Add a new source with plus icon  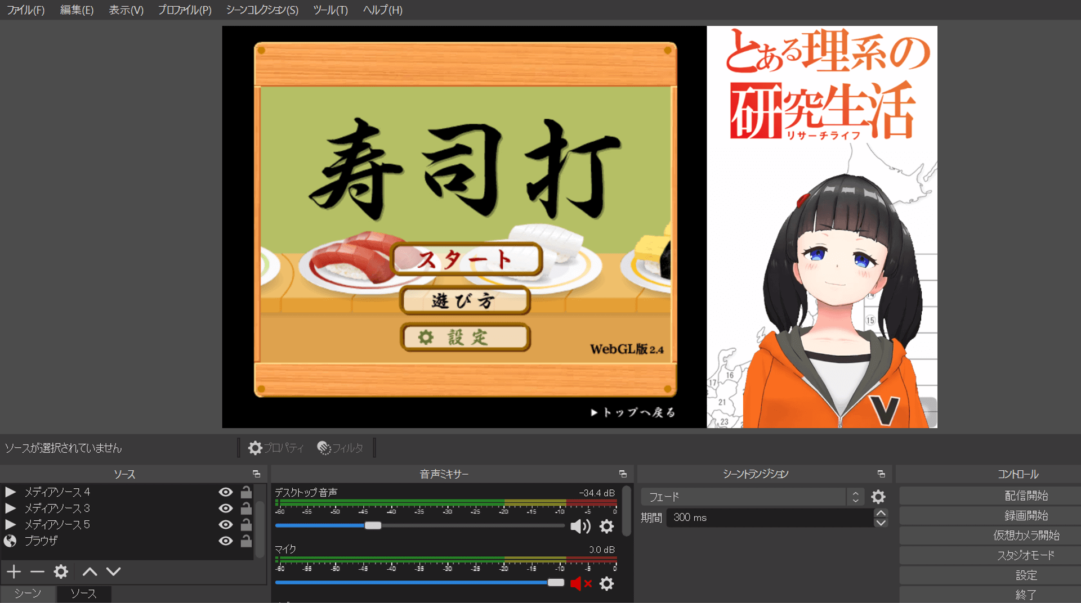(14, 572)
